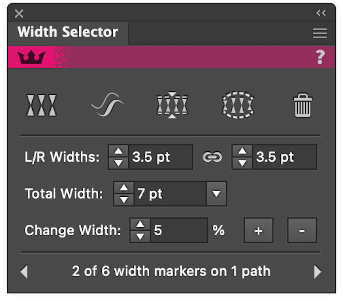Click the Total Width down stepper arrow
Image resolution: width=343 pixels, height=303 pixels.
(124, 199)
